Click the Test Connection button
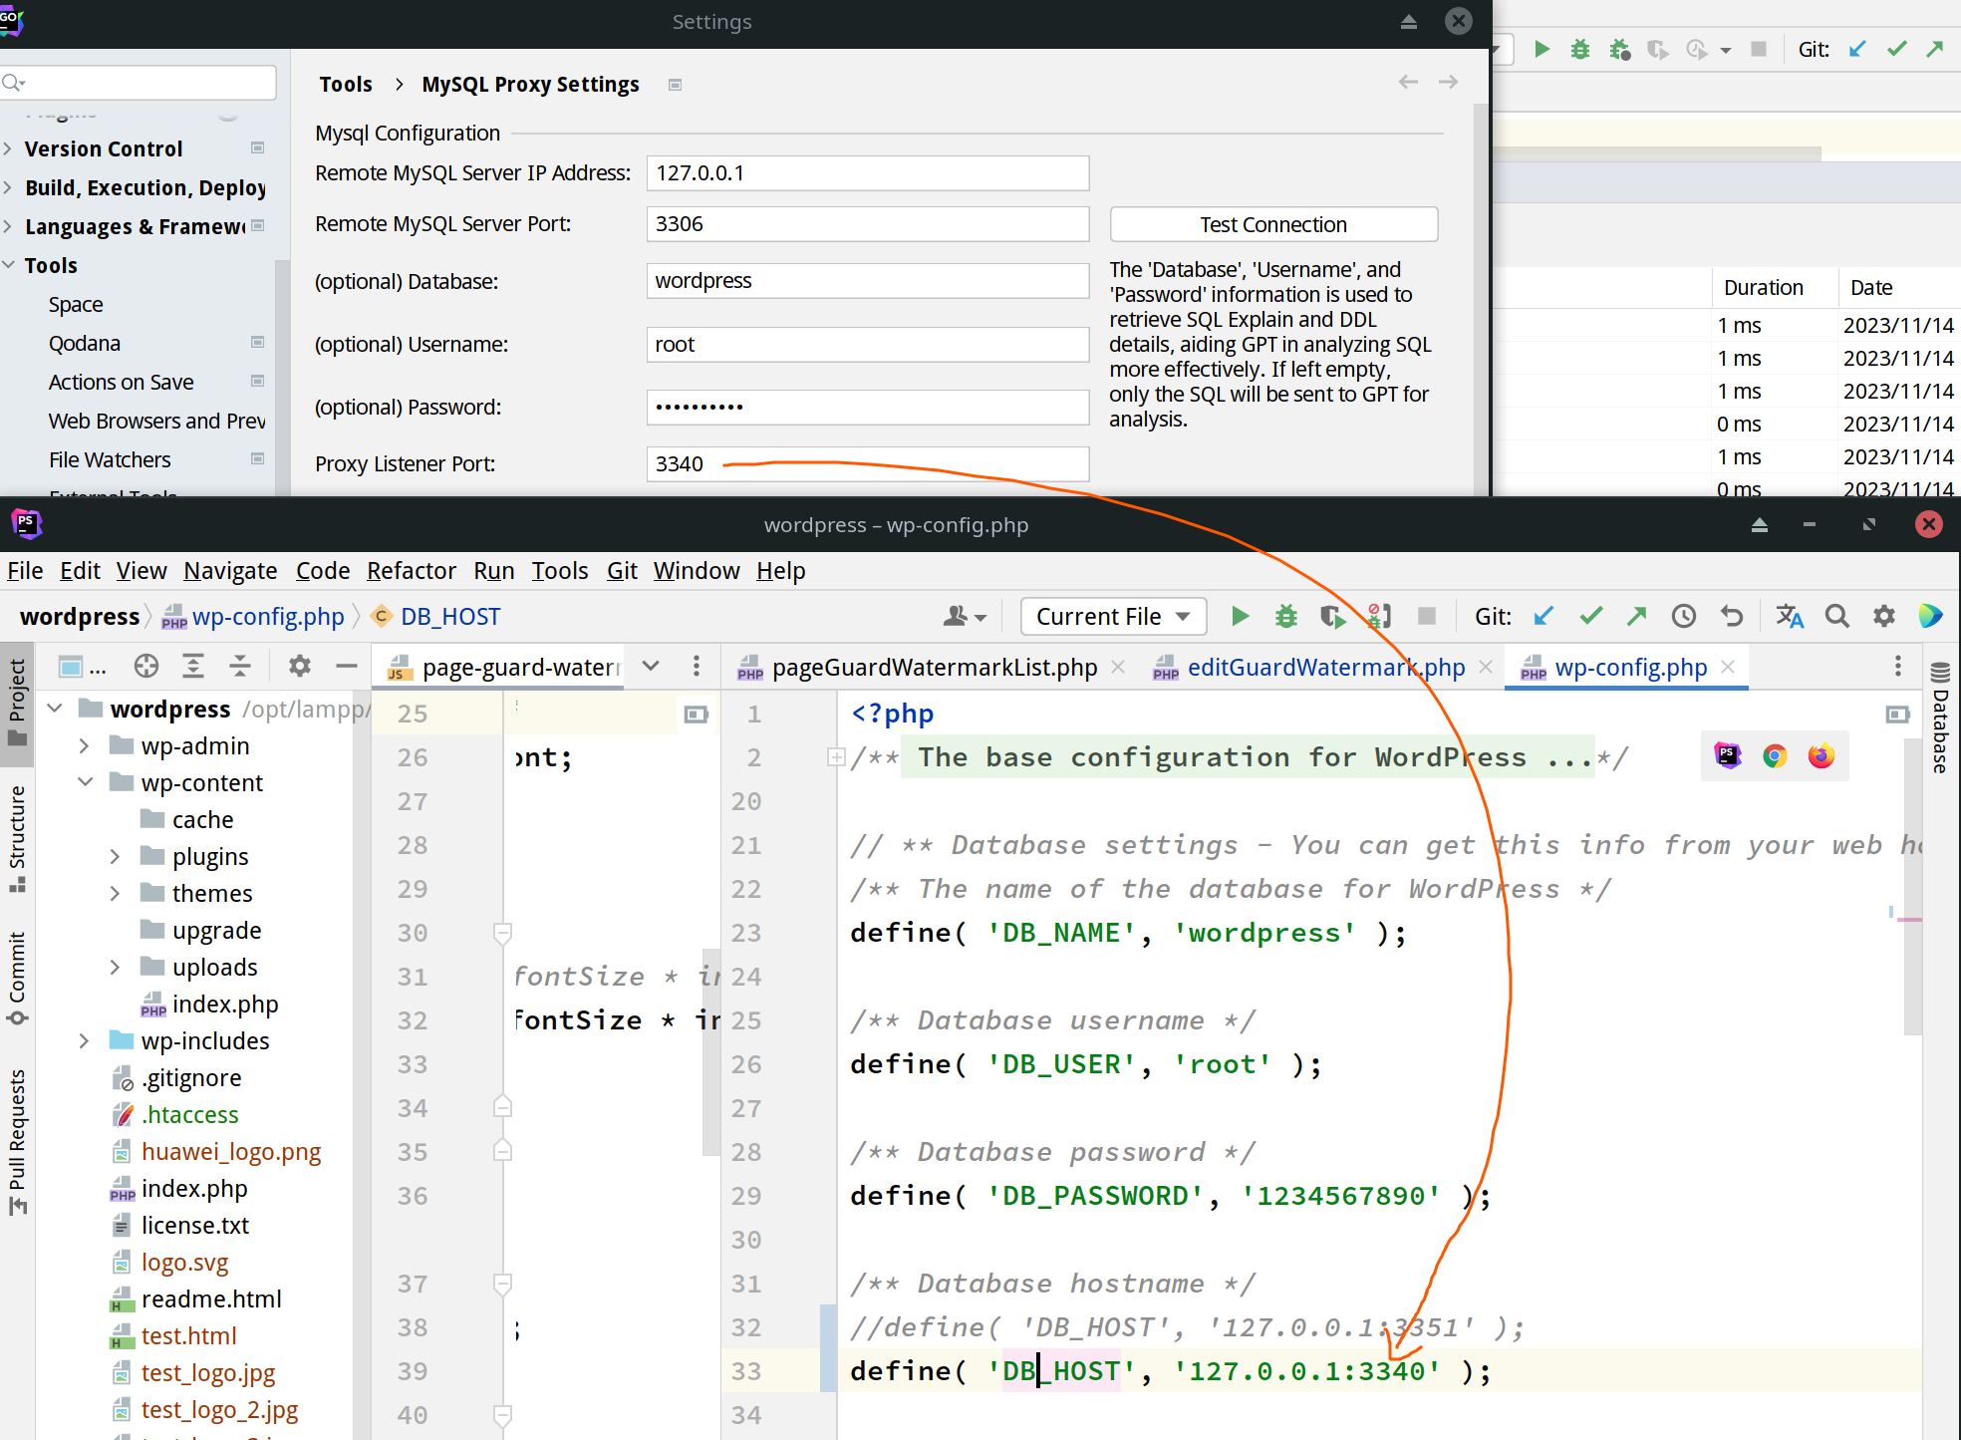This screenshot has height=1440, width=1961. pos(1272,224)
